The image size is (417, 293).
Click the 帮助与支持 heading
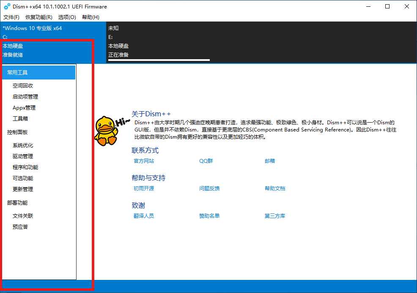[148, 178]
